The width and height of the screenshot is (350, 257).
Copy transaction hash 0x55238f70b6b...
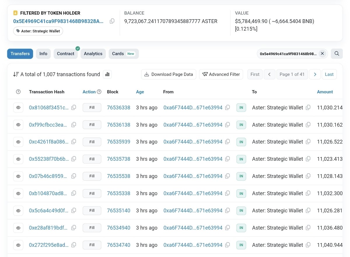[x=74, y=159]
